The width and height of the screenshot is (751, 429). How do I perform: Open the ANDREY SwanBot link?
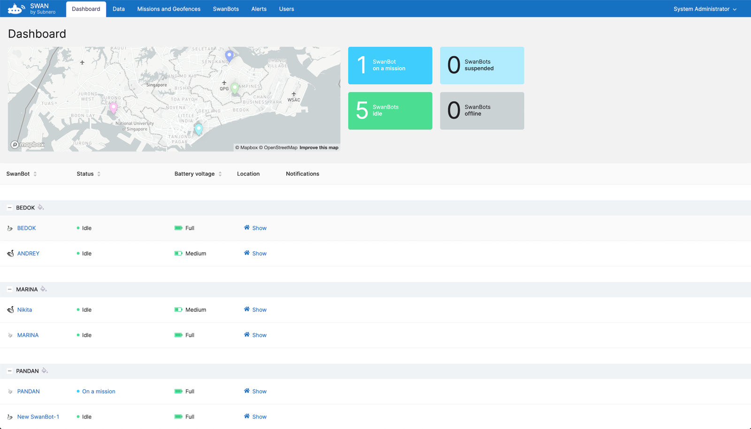(28, 254)
